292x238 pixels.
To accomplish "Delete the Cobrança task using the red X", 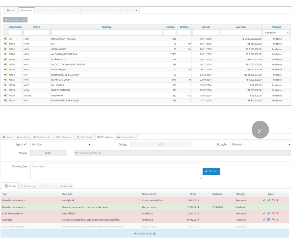I will coord(277,220).
